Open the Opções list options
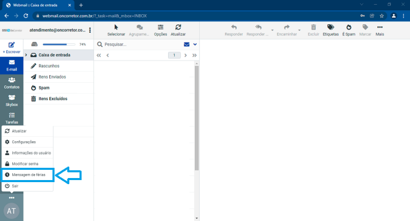Viewport: 410px width, 221px height. pyautogui.click(x=160, y=30)
